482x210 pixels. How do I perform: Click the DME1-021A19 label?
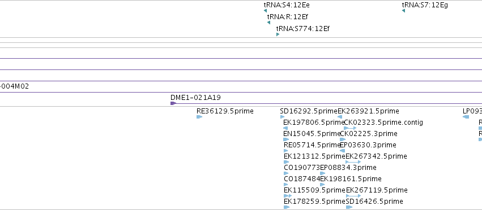tap(195, 98)
